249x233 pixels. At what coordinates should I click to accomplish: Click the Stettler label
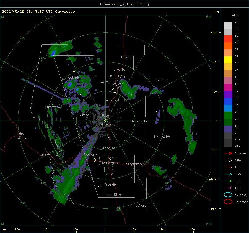point(161,80)
